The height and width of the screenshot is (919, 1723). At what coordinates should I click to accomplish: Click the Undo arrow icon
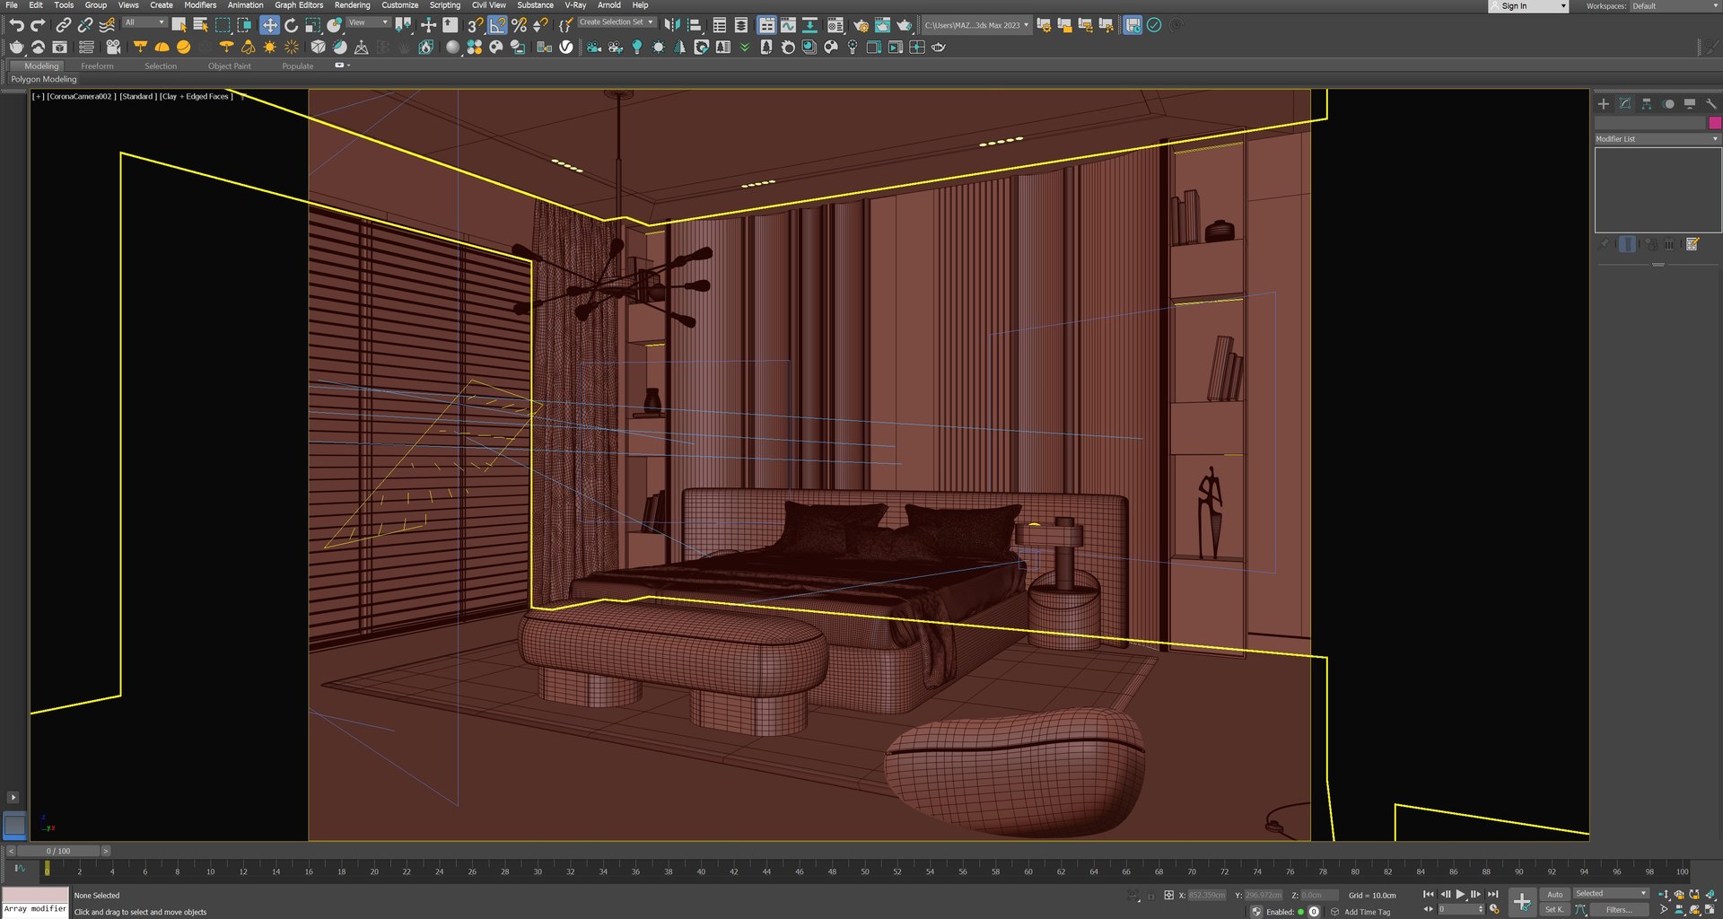coord(16,25)
